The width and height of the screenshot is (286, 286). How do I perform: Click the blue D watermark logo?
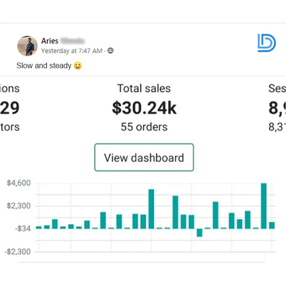coord(267,43)
